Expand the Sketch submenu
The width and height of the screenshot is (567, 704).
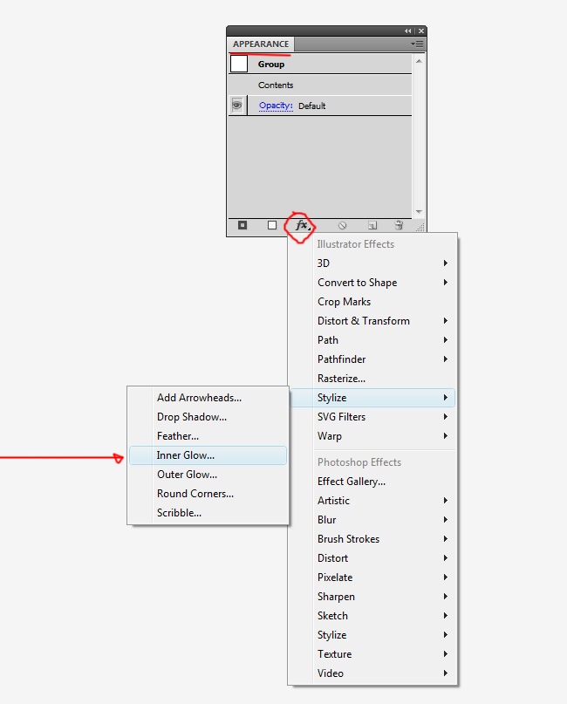click(x=372, y=616)
